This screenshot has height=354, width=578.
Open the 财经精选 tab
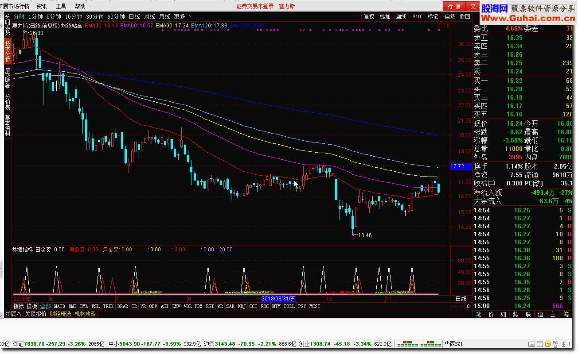pos(60,314)
